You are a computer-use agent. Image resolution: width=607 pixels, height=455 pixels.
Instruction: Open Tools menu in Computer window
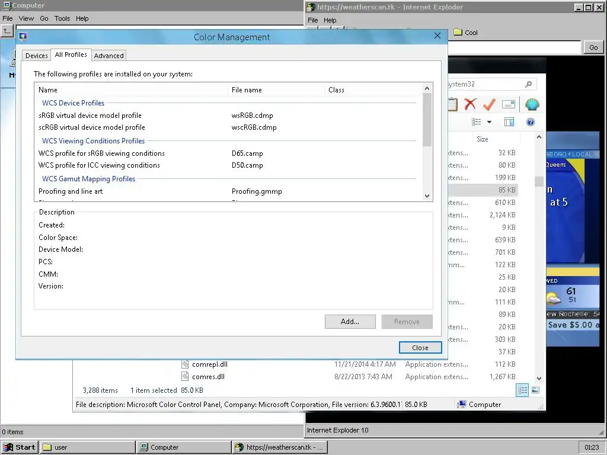(62, 18)
